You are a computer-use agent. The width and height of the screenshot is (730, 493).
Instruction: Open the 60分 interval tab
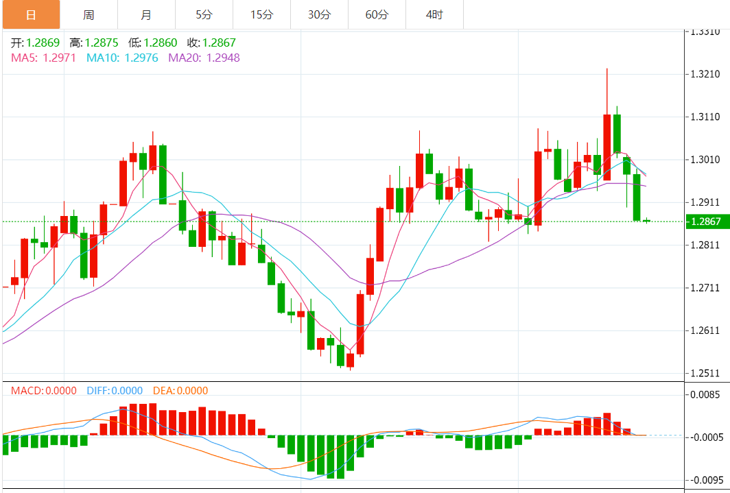click(377, 15)
